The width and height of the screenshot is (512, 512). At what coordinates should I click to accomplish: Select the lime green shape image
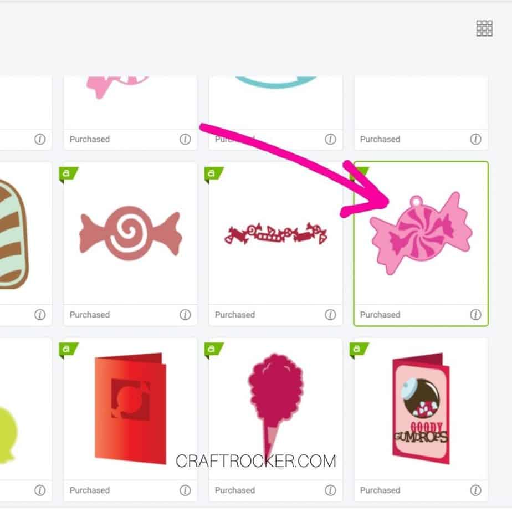[8, 434]
